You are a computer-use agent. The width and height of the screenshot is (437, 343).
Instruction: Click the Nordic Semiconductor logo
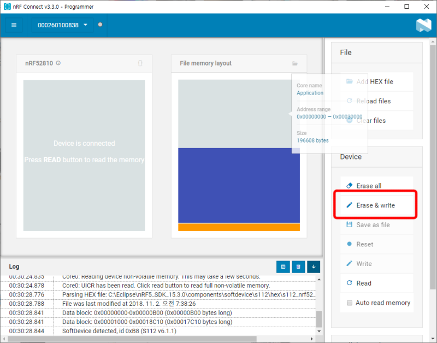(x=423, y=25)
